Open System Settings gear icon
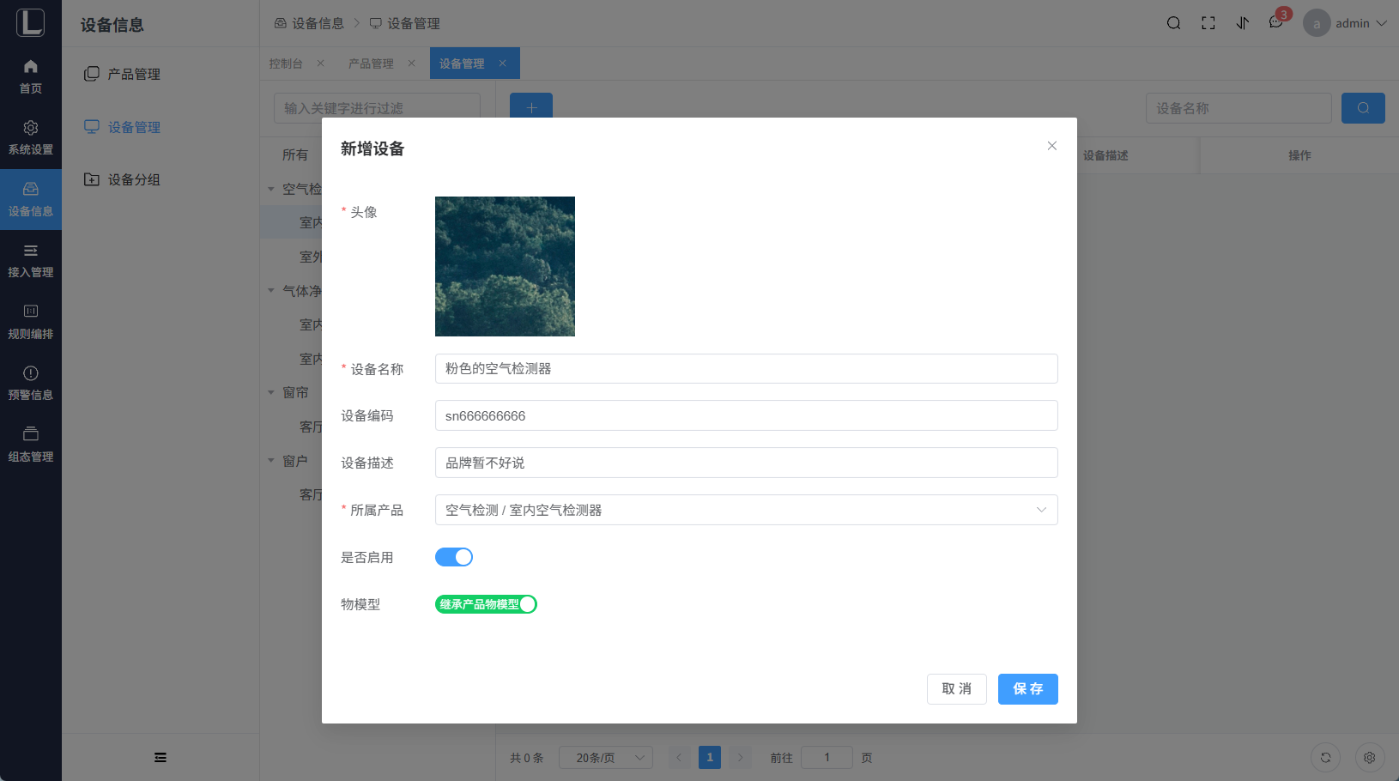This screenshot has height=781, width=1399. 31,128
